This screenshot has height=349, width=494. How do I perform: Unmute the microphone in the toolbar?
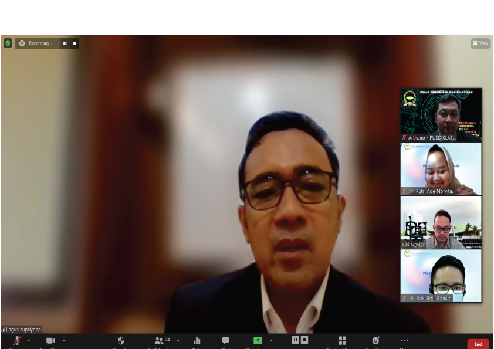17,341
